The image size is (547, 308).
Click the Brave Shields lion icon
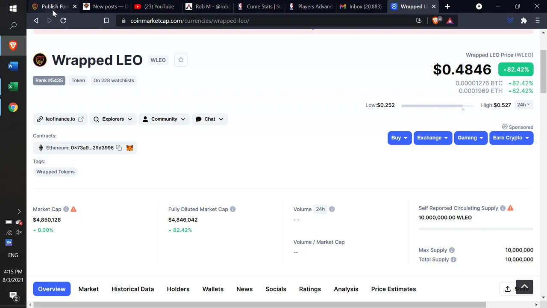(436, 21)
